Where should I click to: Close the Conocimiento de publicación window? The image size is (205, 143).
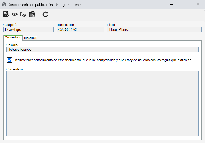[x=198, y=5]
